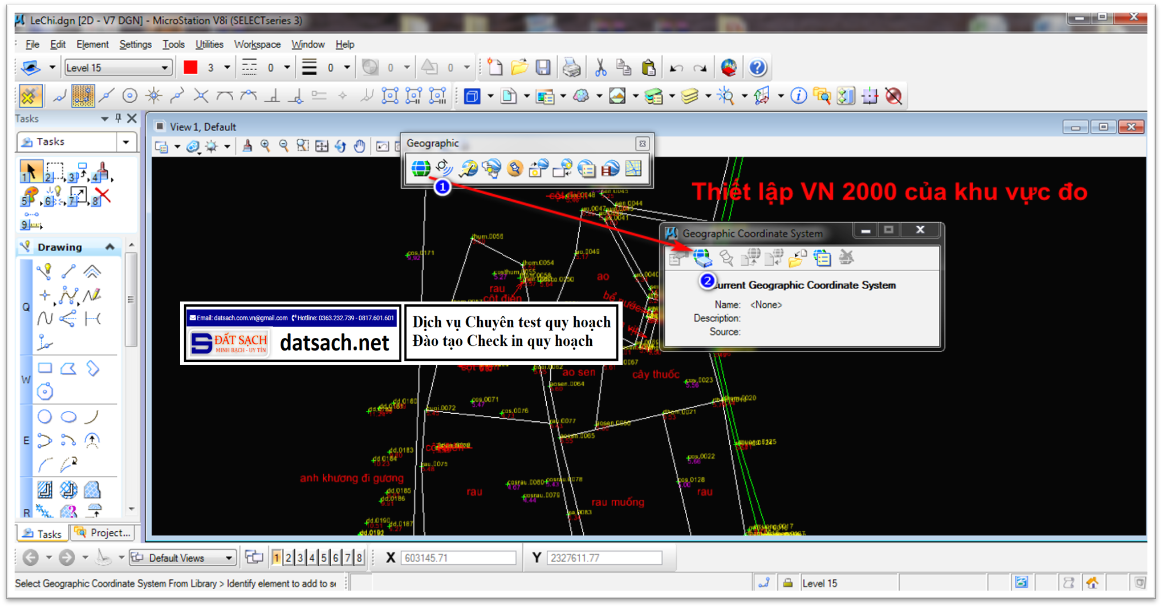The height and width of the screenshot is (607, 1162).
Task: Click the red active color swatch
Action: pyautogui.click(x=191, y=67)
